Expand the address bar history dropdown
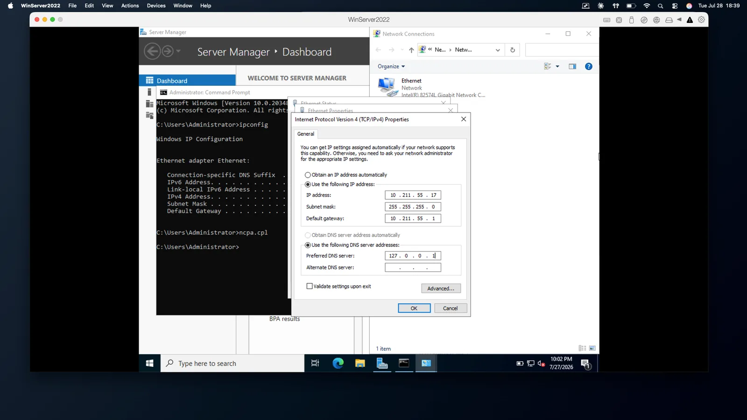 498,50
